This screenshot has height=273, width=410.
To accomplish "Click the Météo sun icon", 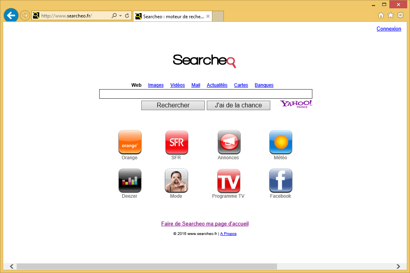I will tap(281, 142).
